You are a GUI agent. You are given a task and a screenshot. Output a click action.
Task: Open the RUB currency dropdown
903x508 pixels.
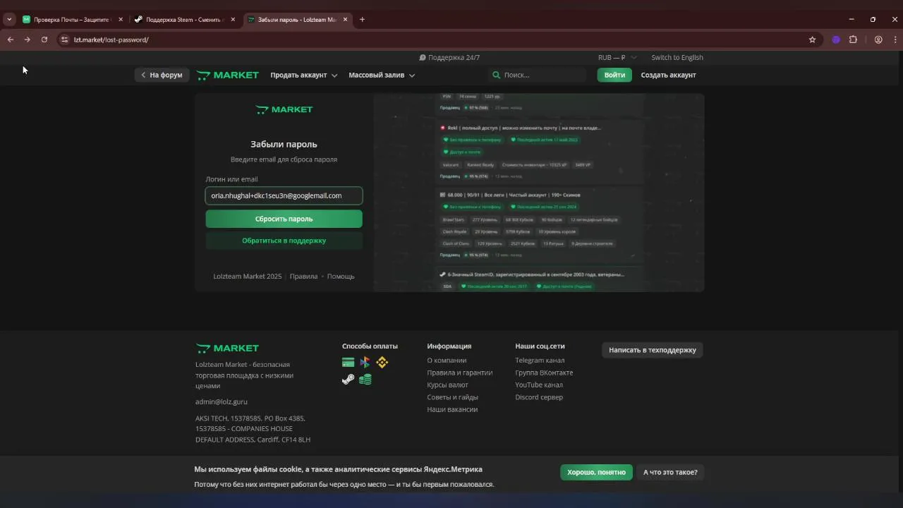(x=617, y=57)
